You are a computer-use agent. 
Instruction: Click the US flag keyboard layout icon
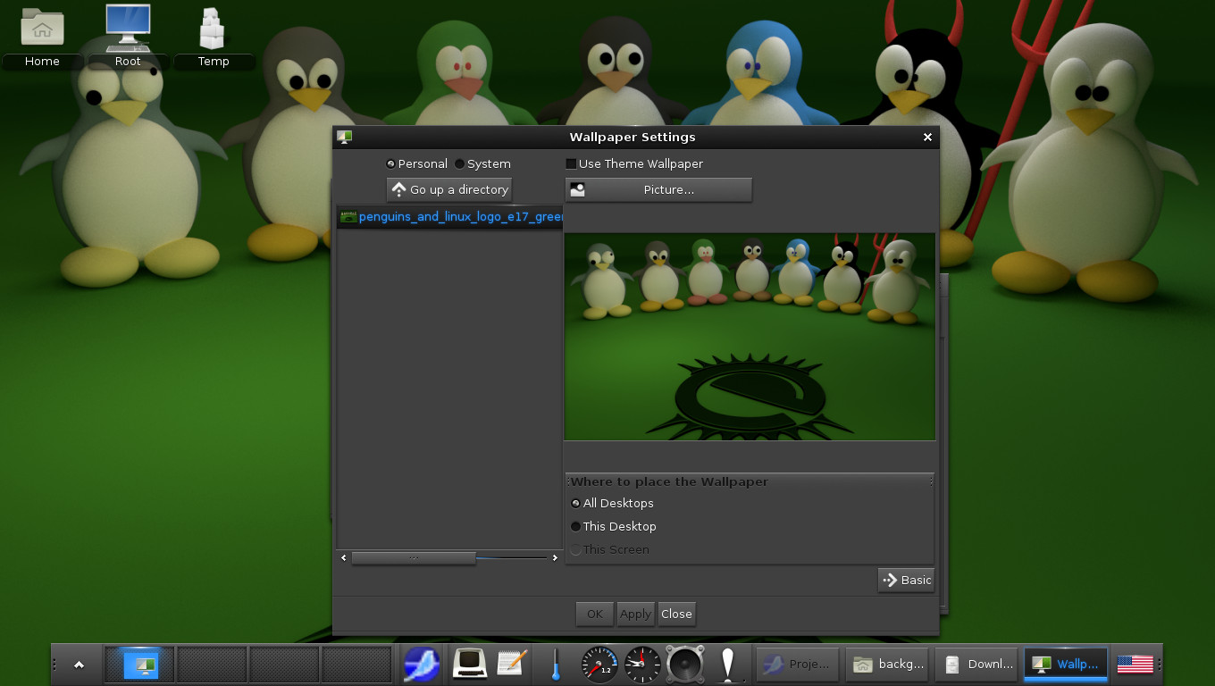pyautogui.click(x=1135, y=665)
